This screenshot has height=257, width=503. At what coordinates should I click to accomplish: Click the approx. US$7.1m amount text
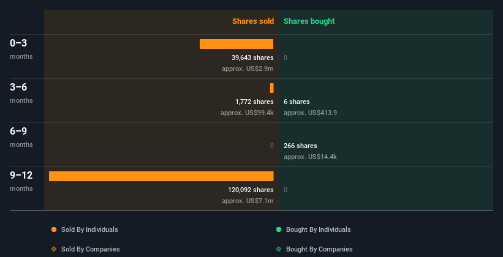(x=248, y=201)
